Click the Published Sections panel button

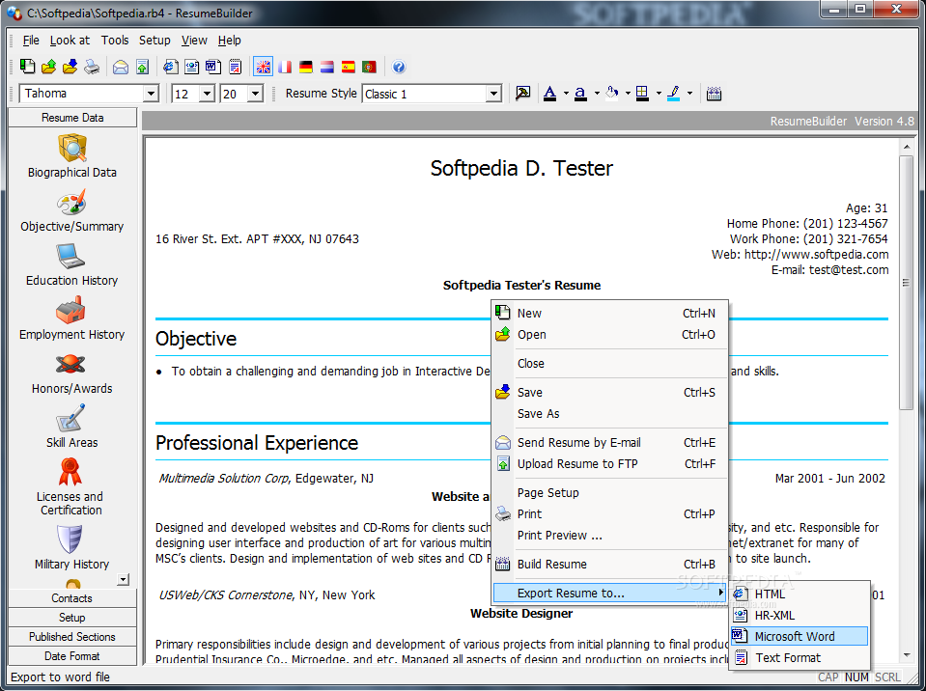tap(72, 637)
